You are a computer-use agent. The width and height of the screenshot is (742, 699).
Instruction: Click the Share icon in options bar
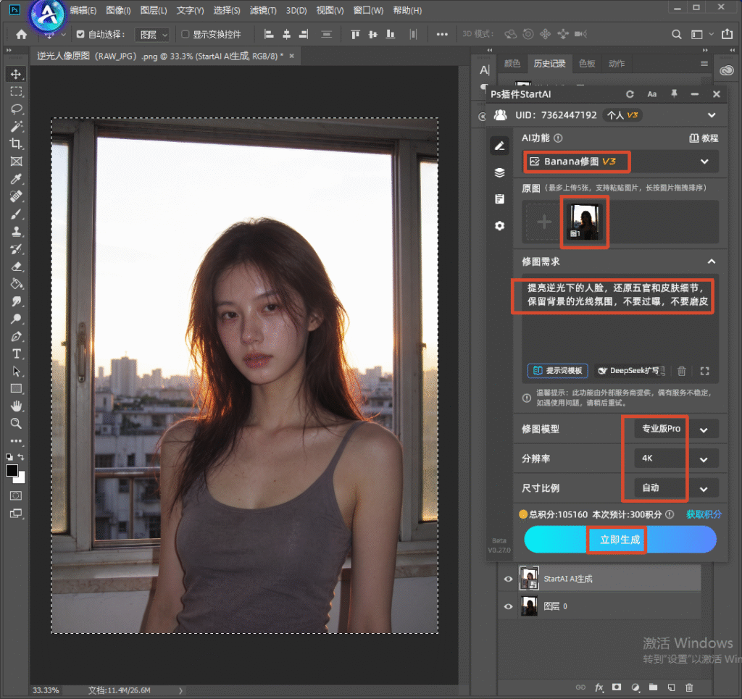[727, 34]
